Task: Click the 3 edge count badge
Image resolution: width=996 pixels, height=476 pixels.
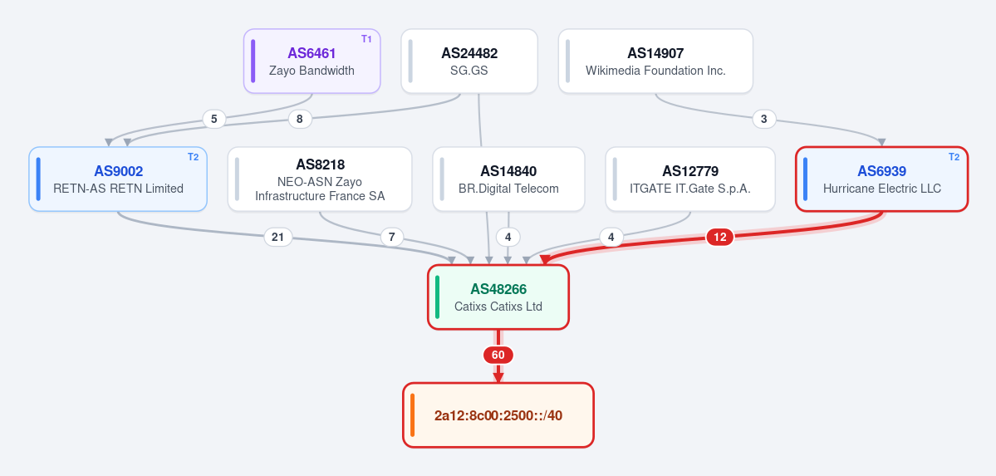Action: pos(764,119)
